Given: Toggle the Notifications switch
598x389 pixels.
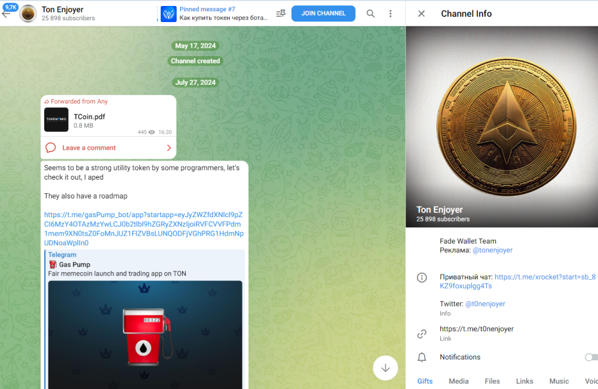Looking at the screenshot, I should (x=591, y=357).
